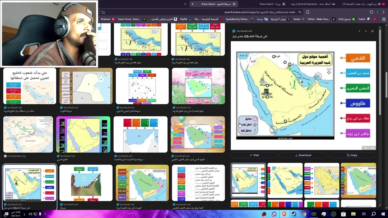Open Windows Start menu
Viewport: 388px width, 218px height.
click(x=383, y=214)
